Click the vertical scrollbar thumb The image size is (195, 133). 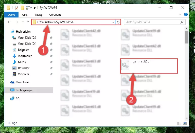pyautogui.click(x=186, y=37)
